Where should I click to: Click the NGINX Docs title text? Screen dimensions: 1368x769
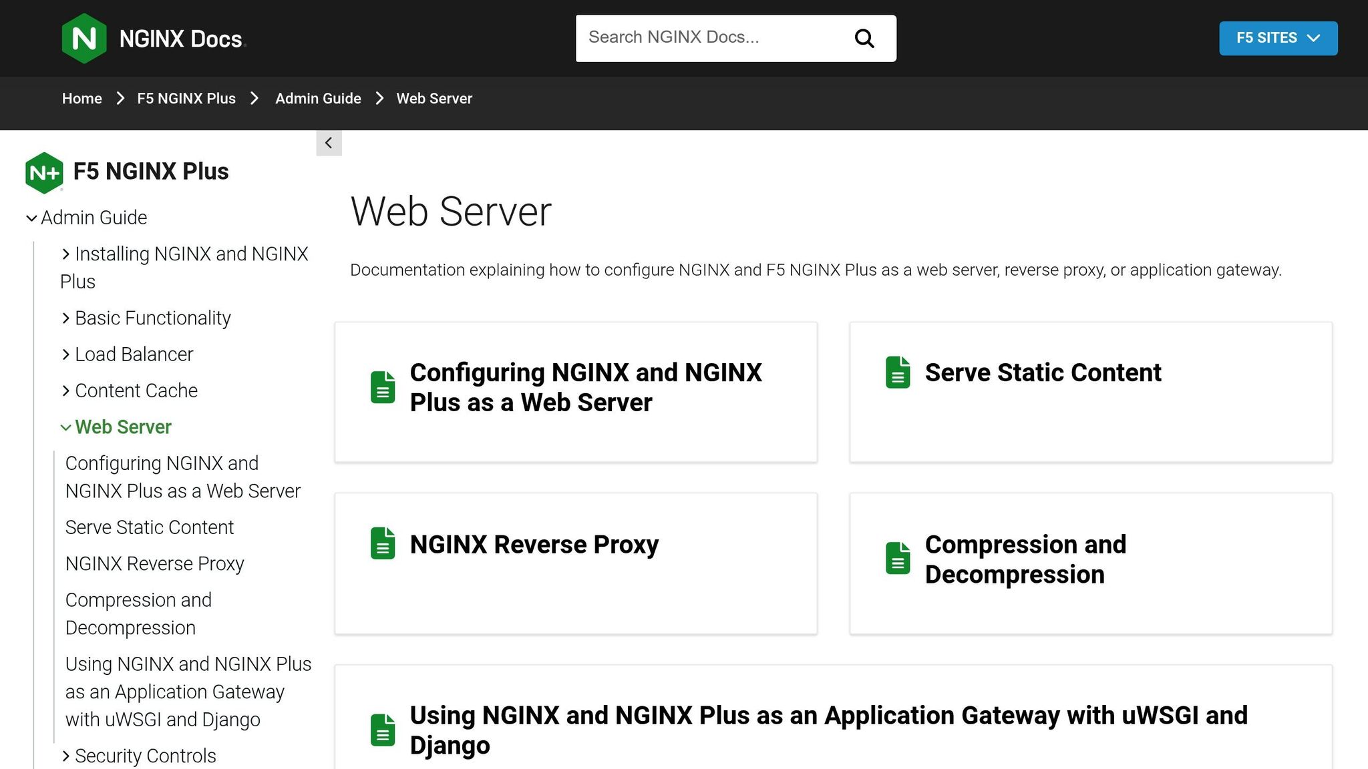point(181,39)
